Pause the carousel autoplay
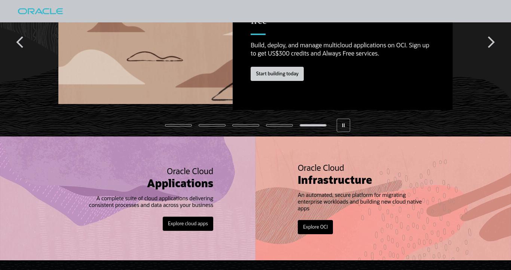The image size is (511, 270). coord(343,125)
